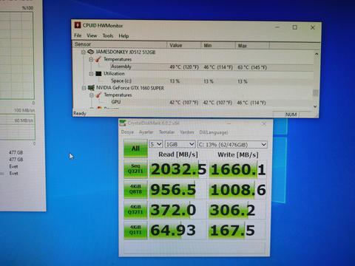Click thermometer icon beside JAMESDONKEY Temperatures
This screenshot has width=355, height=266.
[98, 59]
